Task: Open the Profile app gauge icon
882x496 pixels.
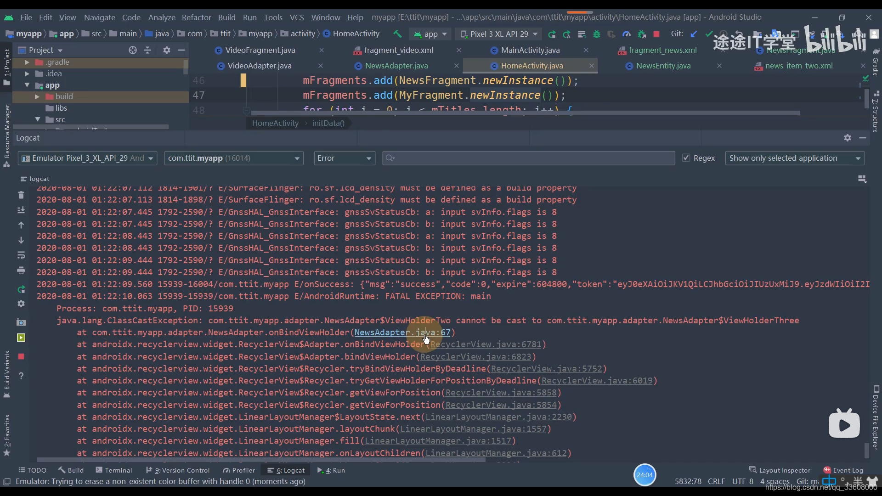Action: coord(627,34)
